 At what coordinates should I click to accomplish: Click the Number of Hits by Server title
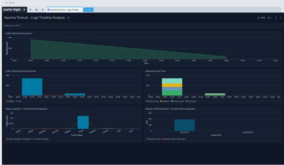coord(170,109)
